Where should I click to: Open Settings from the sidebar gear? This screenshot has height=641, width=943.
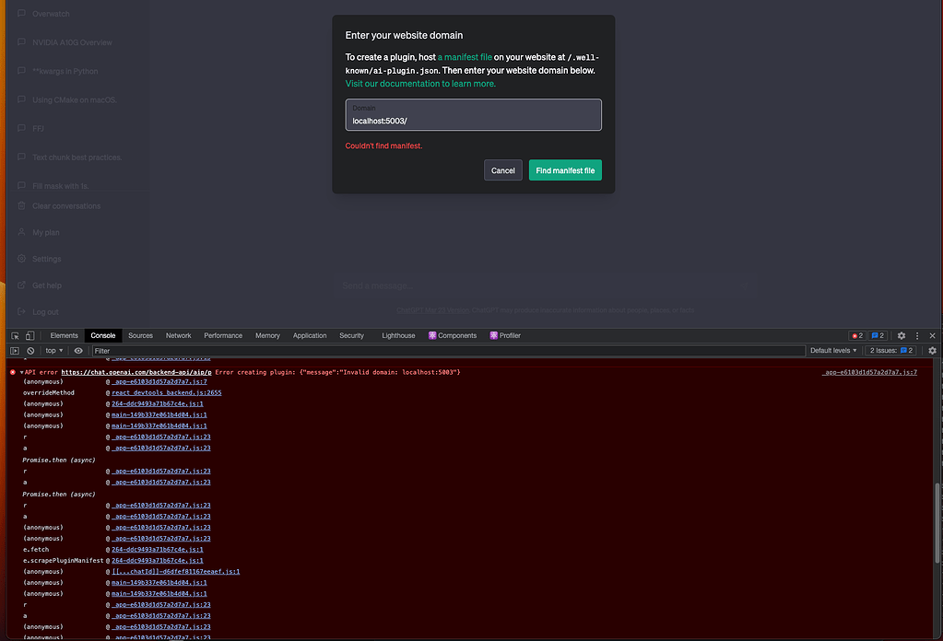click(x=20, y=259)
